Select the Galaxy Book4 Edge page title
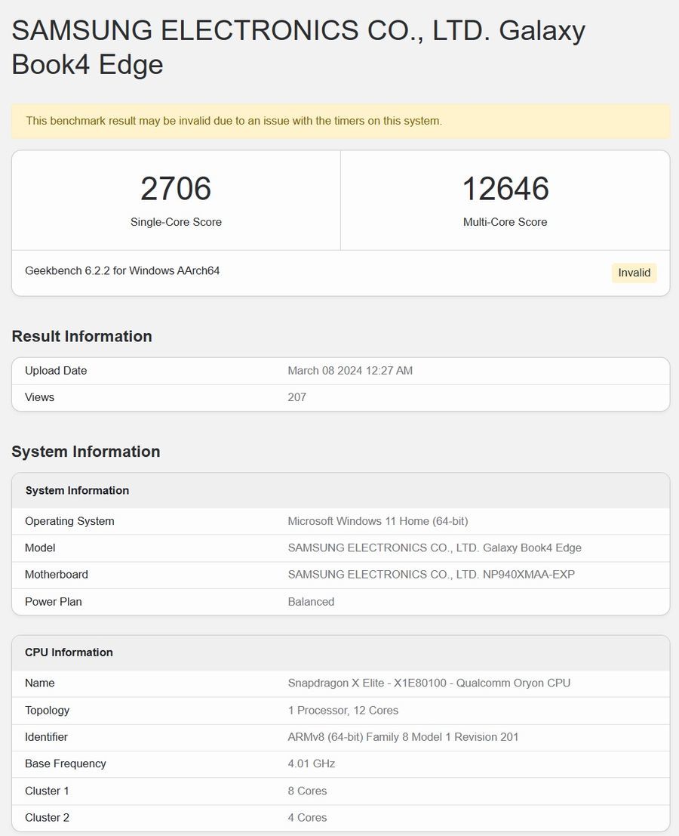679x836 pixels. pyautogui.click(x=298, y=47)
